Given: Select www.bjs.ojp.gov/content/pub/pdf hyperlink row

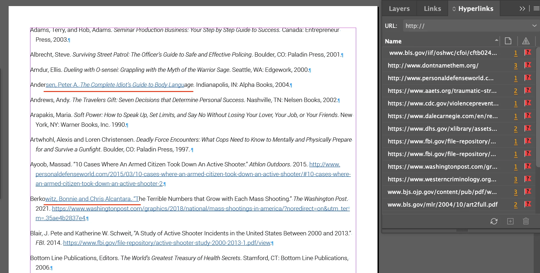Looking at the screenshot, I should pyautogui.click(x=459, y=192).
